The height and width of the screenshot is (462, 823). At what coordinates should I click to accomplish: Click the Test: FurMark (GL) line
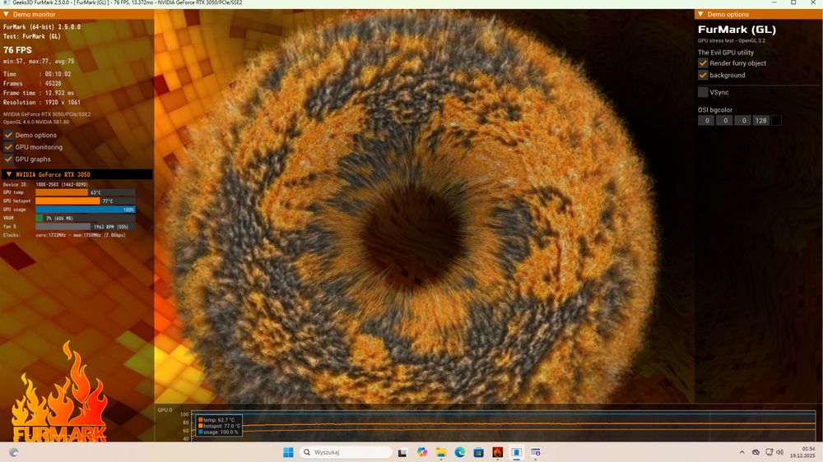coord(31,36)
